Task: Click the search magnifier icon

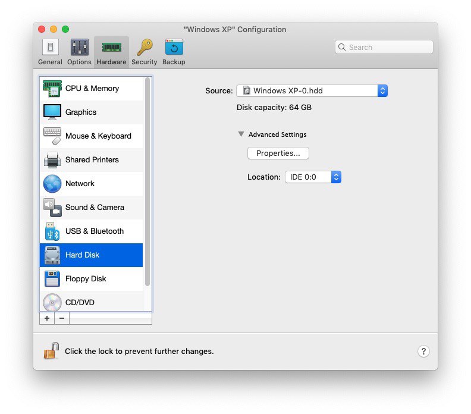Action: pyautogui.click(x=342, y=47)
